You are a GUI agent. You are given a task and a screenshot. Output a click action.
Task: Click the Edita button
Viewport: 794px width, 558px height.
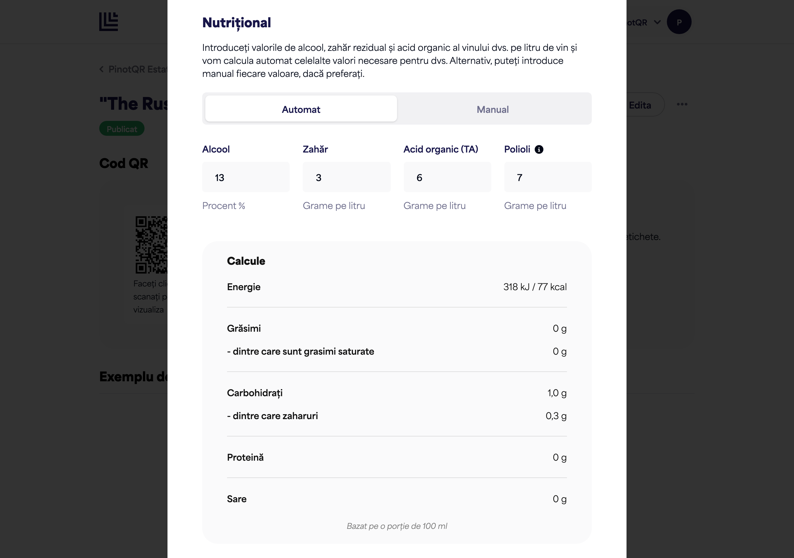tap(644, 105)
